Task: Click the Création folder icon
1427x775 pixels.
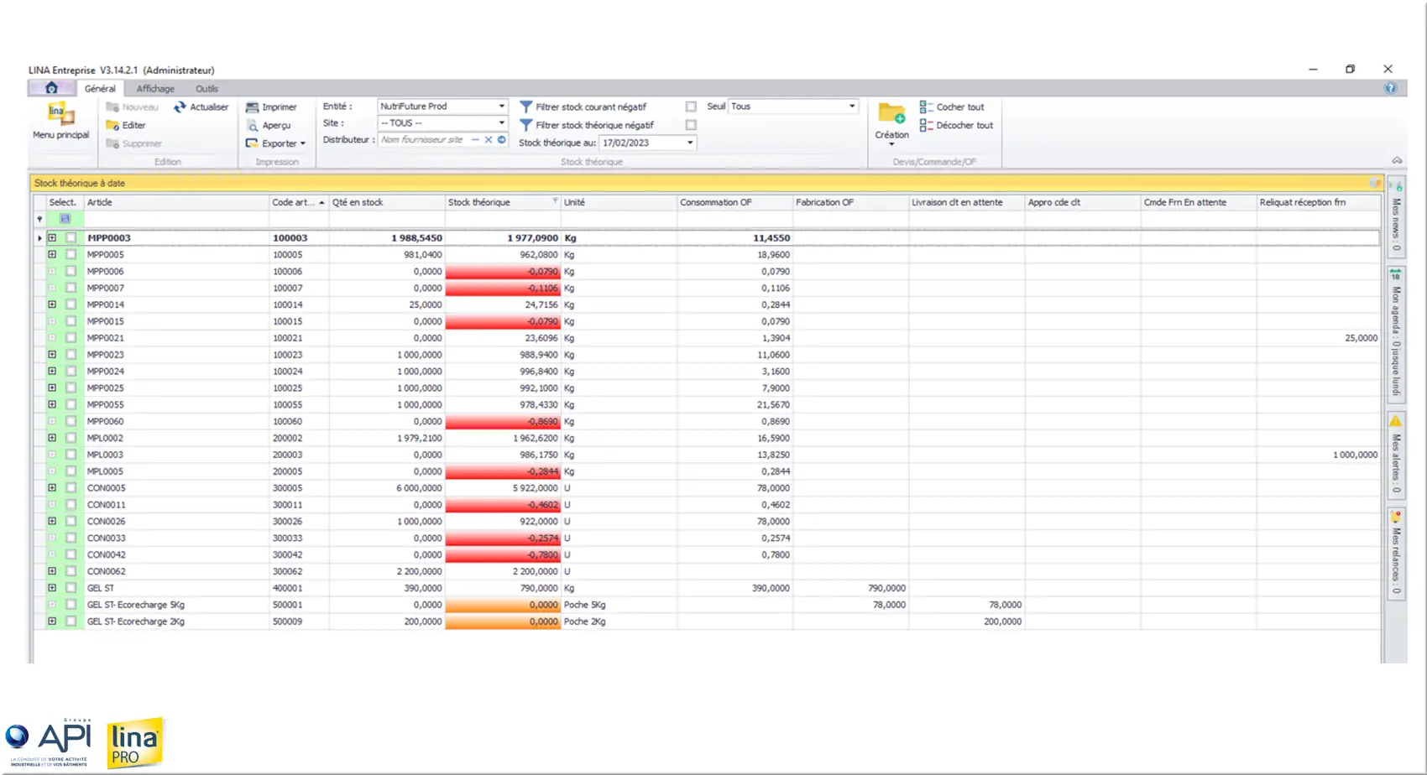Action: [x=891, y=113]
